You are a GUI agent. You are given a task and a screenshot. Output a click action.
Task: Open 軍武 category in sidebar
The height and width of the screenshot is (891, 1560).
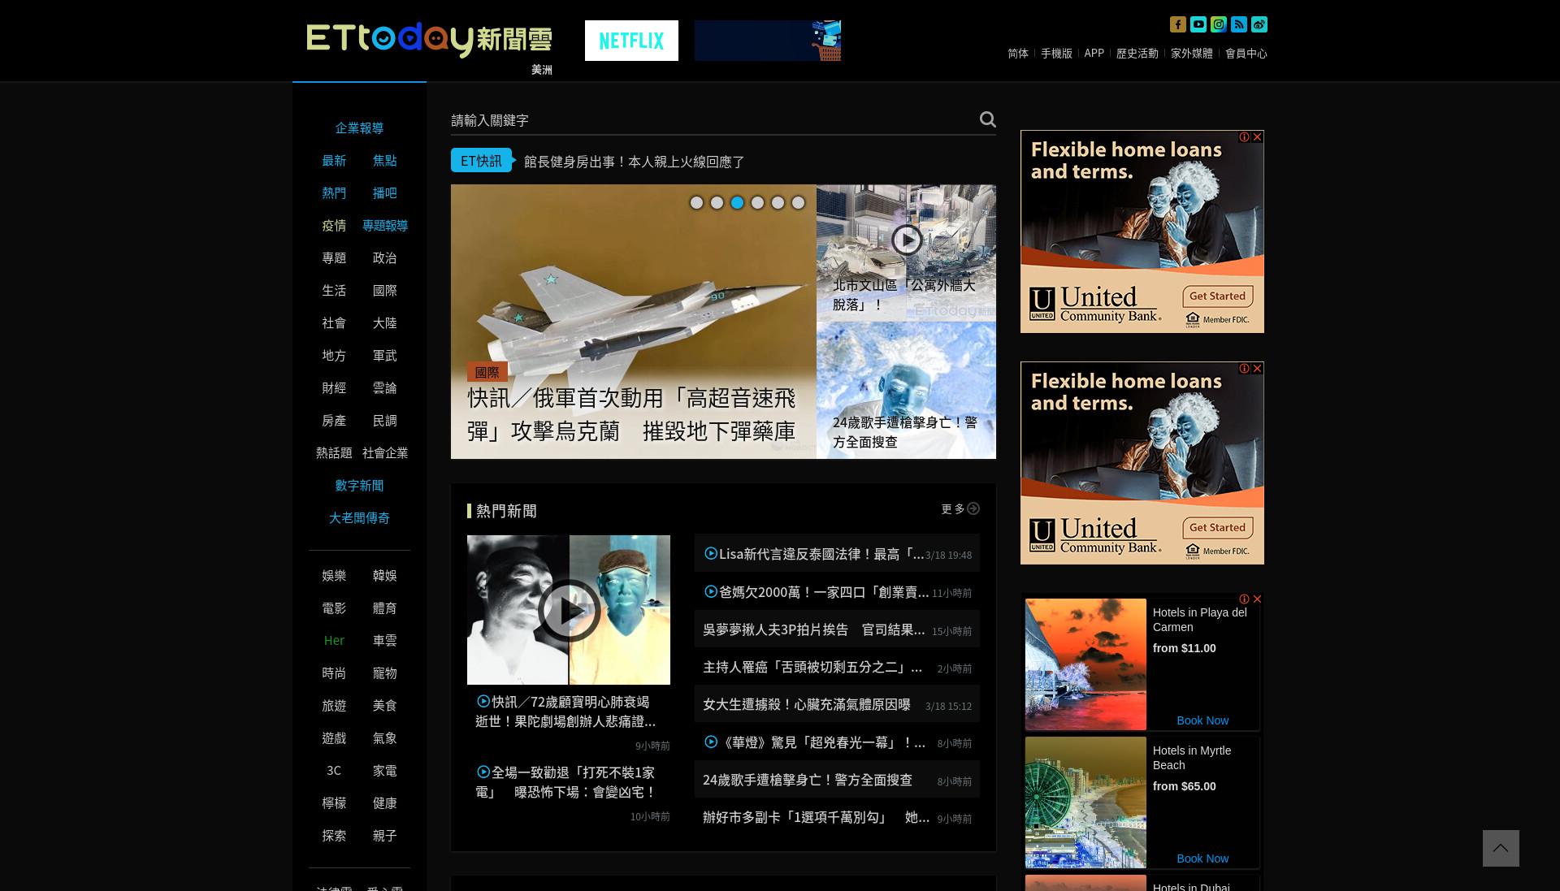[x=385, y=356]
